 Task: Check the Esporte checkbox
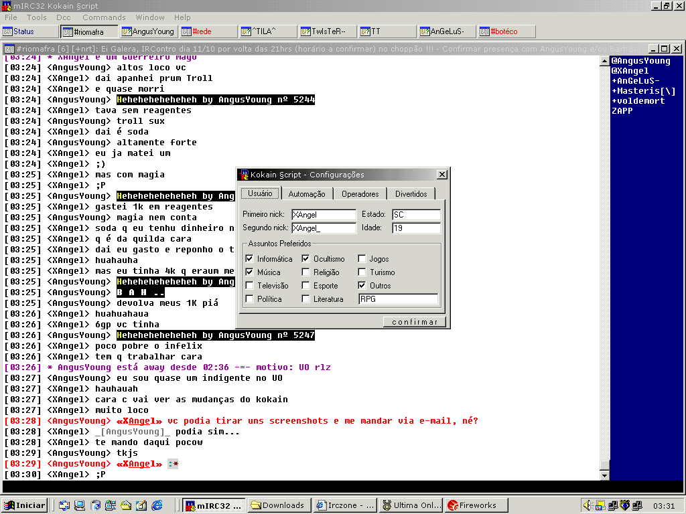coord(305,286)
